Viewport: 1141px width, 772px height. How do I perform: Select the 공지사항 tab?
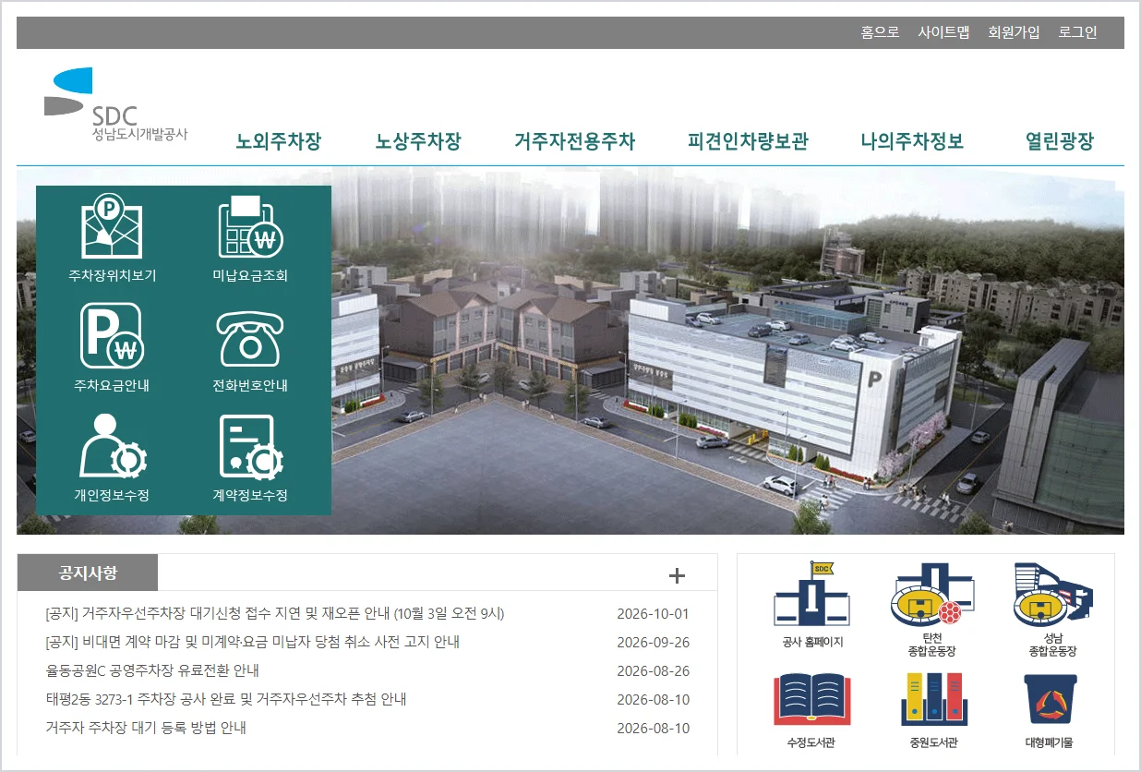(x=88, y=573)
